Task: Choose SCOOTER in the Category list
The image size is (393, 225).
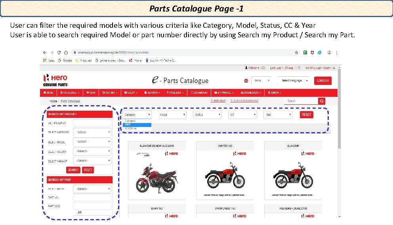Action: (x=137, y=128)
